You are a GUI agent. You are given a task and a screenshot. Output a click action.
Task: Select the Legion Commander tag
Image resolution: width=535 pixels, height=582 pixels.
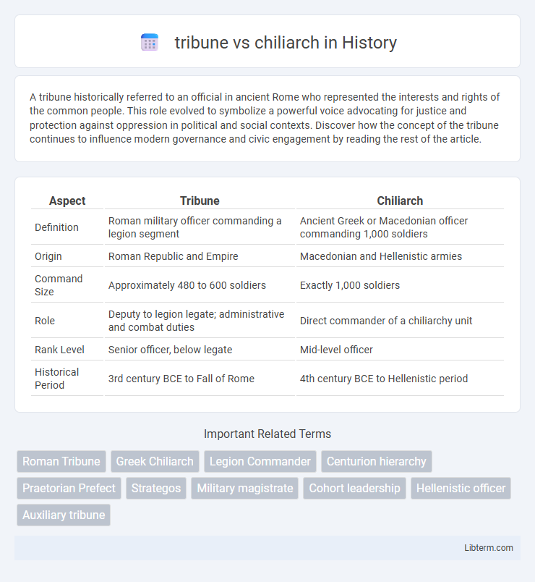(260, 461)
